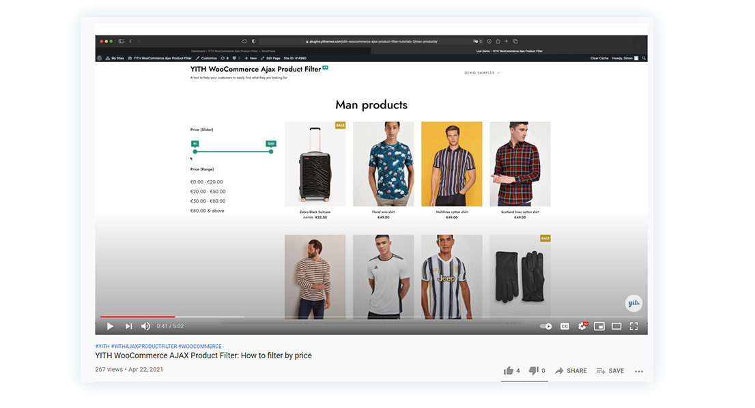Viewport: 755px width, 408px height.
Task: Open My Sites in the admin bar
Action: [x=115, y=58]
